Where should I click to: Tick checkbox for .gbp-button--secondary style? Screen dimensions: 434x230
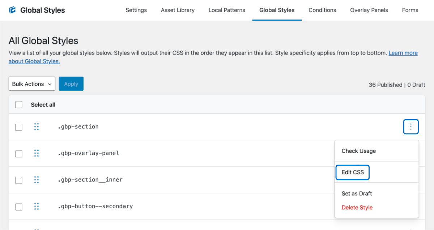(x=19, y=207)
